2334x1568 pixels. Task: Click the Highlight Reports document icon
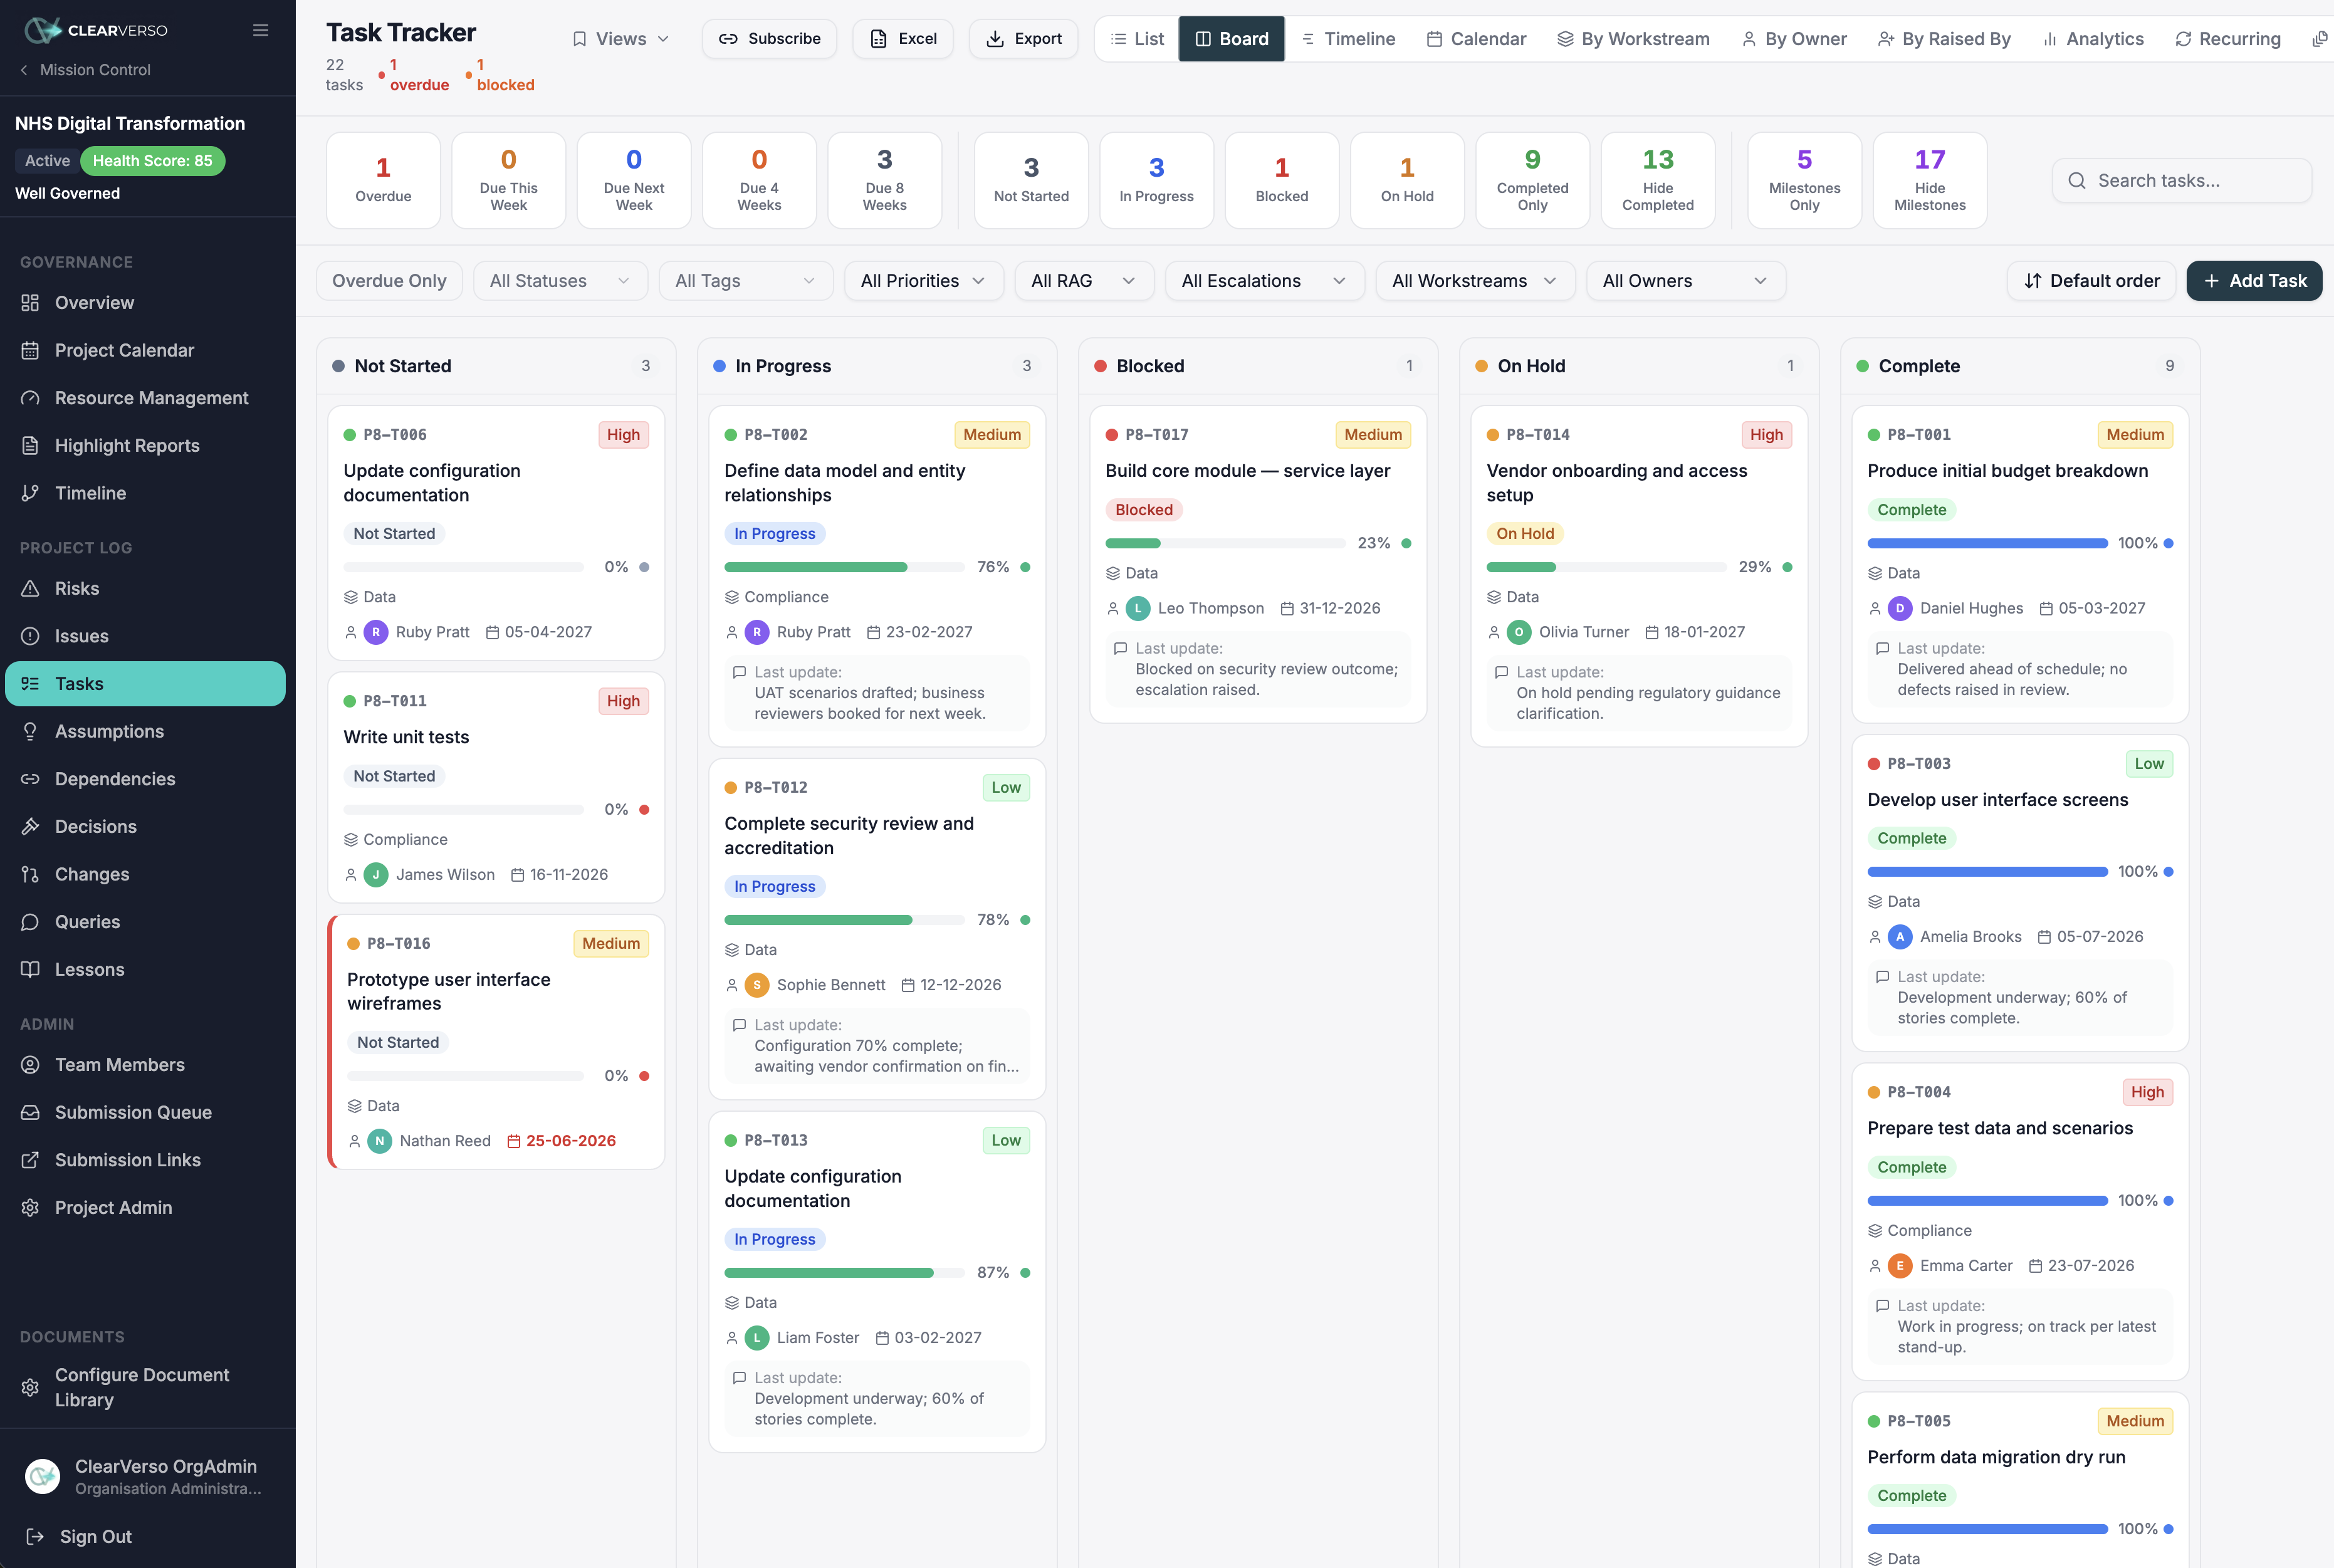[x=30, y=445]
